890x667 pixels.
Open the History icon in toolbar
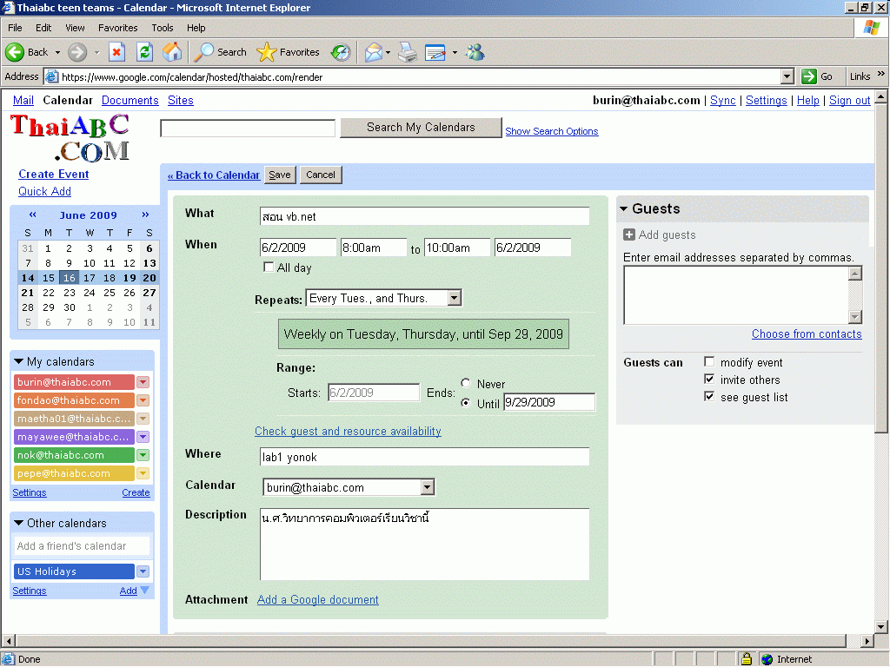pos(341,52)
